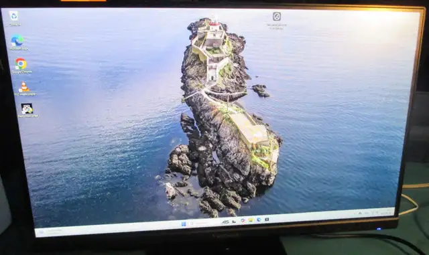Launch Microsoft Edge from the taskbar
The width and height of the screenshot is (429, 255).
click(x=259, y=220)
